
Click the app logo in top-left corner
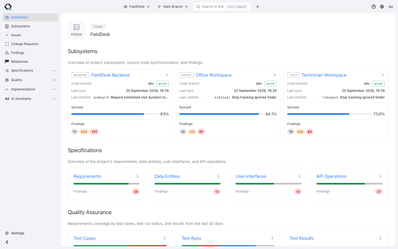point(8,7)
